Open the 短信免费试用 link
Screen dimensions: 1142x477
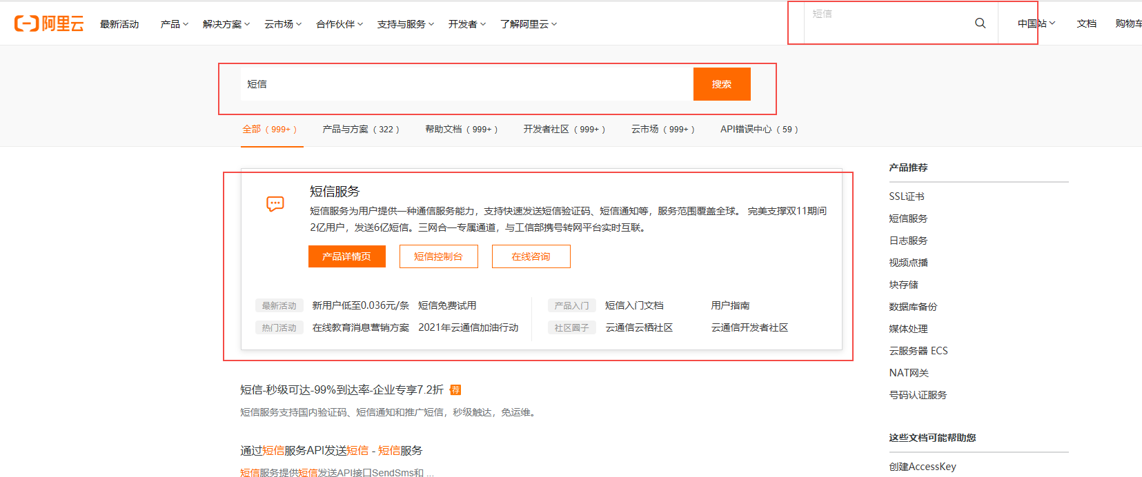447,305
